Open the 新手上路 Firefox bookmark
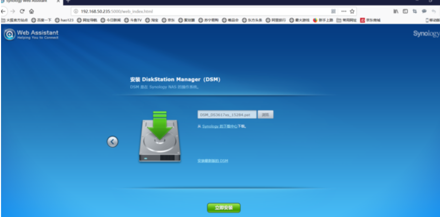Screen dimensions: 440x217 (x=323, y=20)
